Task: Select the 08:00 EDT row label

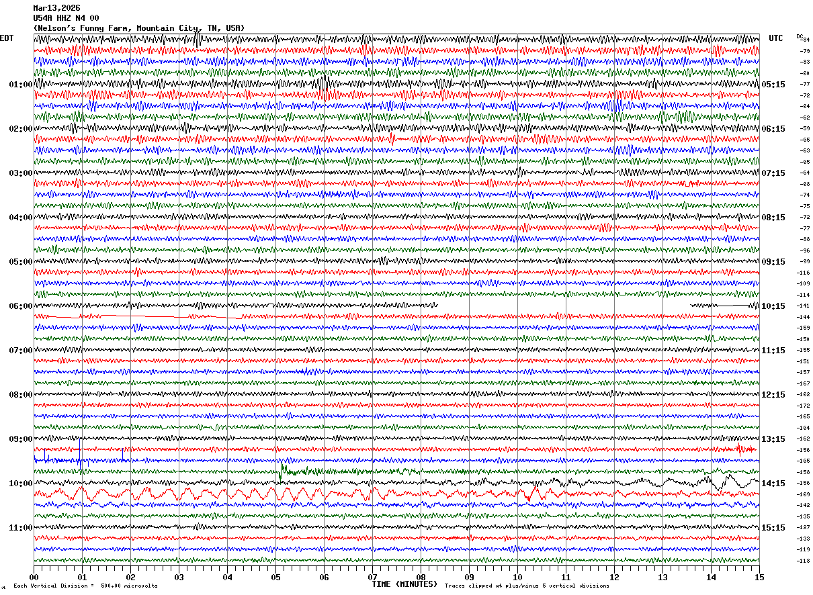Action: (x=21, y=395)
